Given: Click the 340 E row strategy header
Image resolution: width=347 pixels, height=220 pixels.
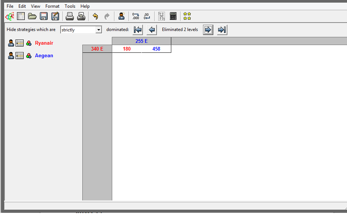Looking at the screenshot, I should (97, 49).
